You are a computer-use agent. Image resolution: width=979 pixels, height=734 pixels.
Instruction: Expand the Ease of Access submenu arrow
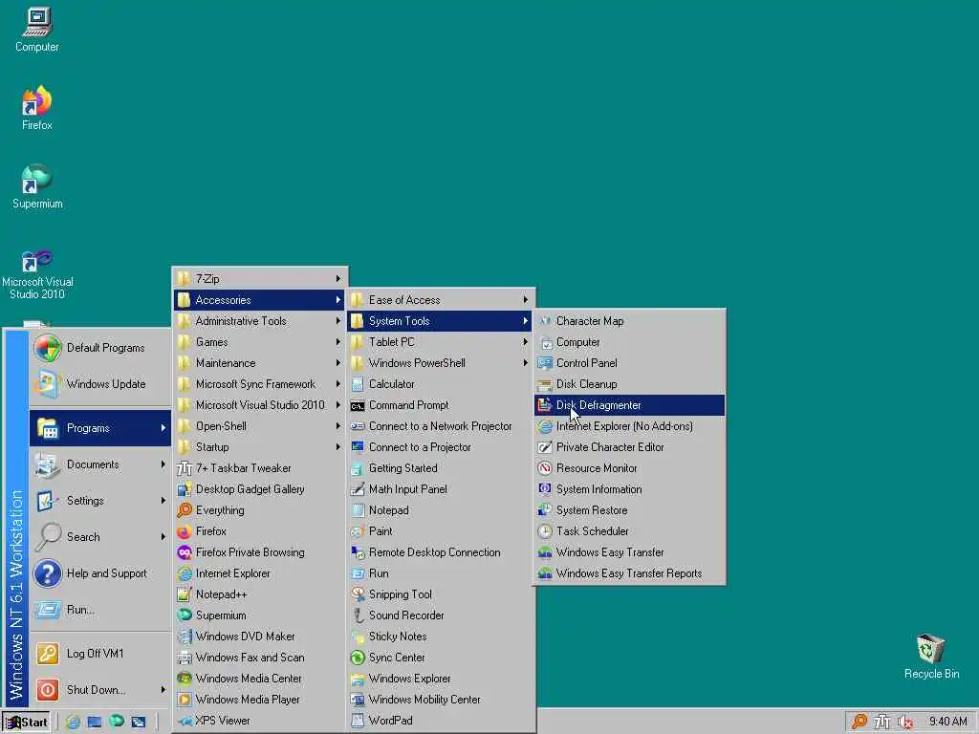tap(525, 299)
